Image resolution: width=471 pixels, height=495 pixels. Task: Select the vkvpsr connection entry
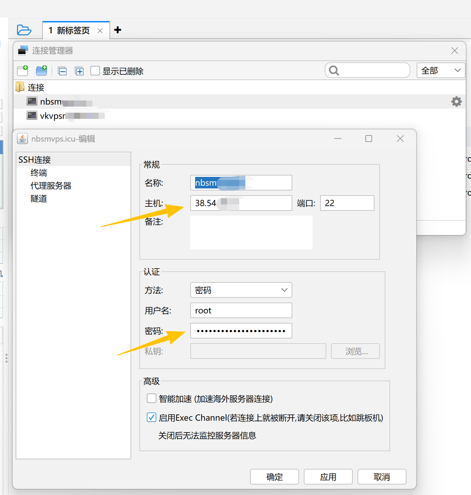click(53, 116)
